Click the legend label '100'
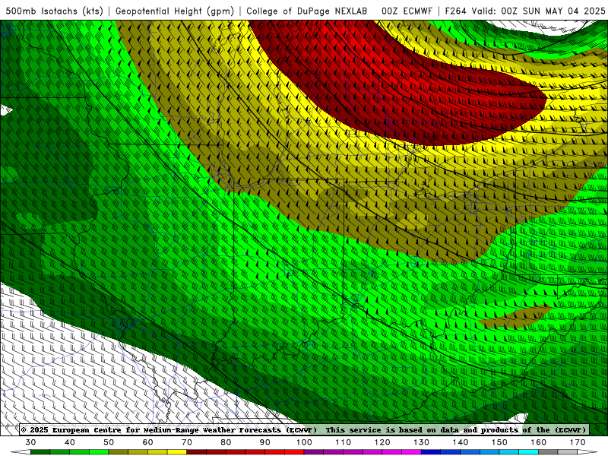This screenshot has height=456, width=608. pos(305,442)
